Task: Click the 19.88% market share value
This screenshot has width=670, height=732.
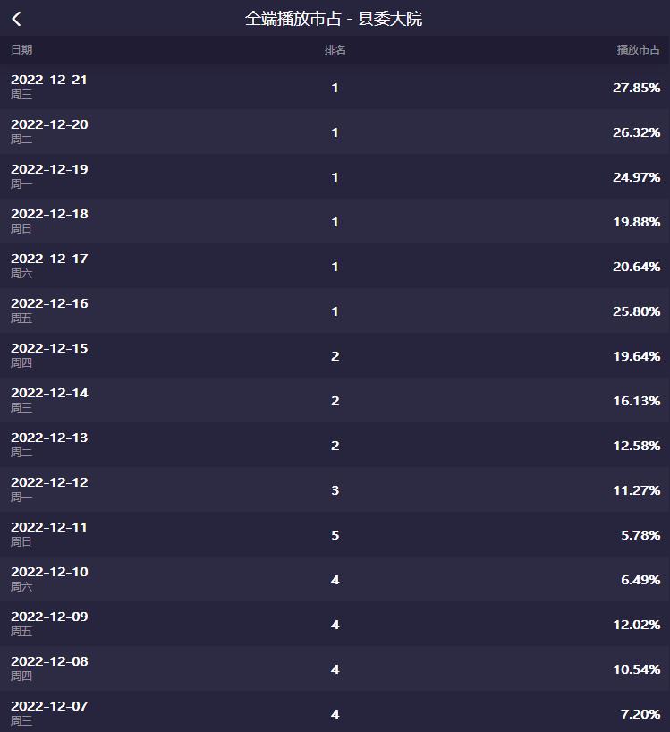Action: point(636,222)
